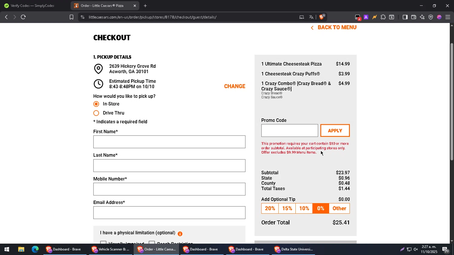
Task: Open the translate page icon
Action: [311, 17]
